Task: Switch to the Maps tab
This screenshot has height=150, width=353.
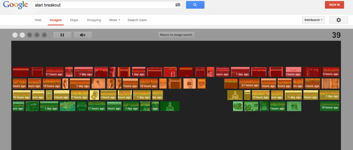Action: [74, 20]
